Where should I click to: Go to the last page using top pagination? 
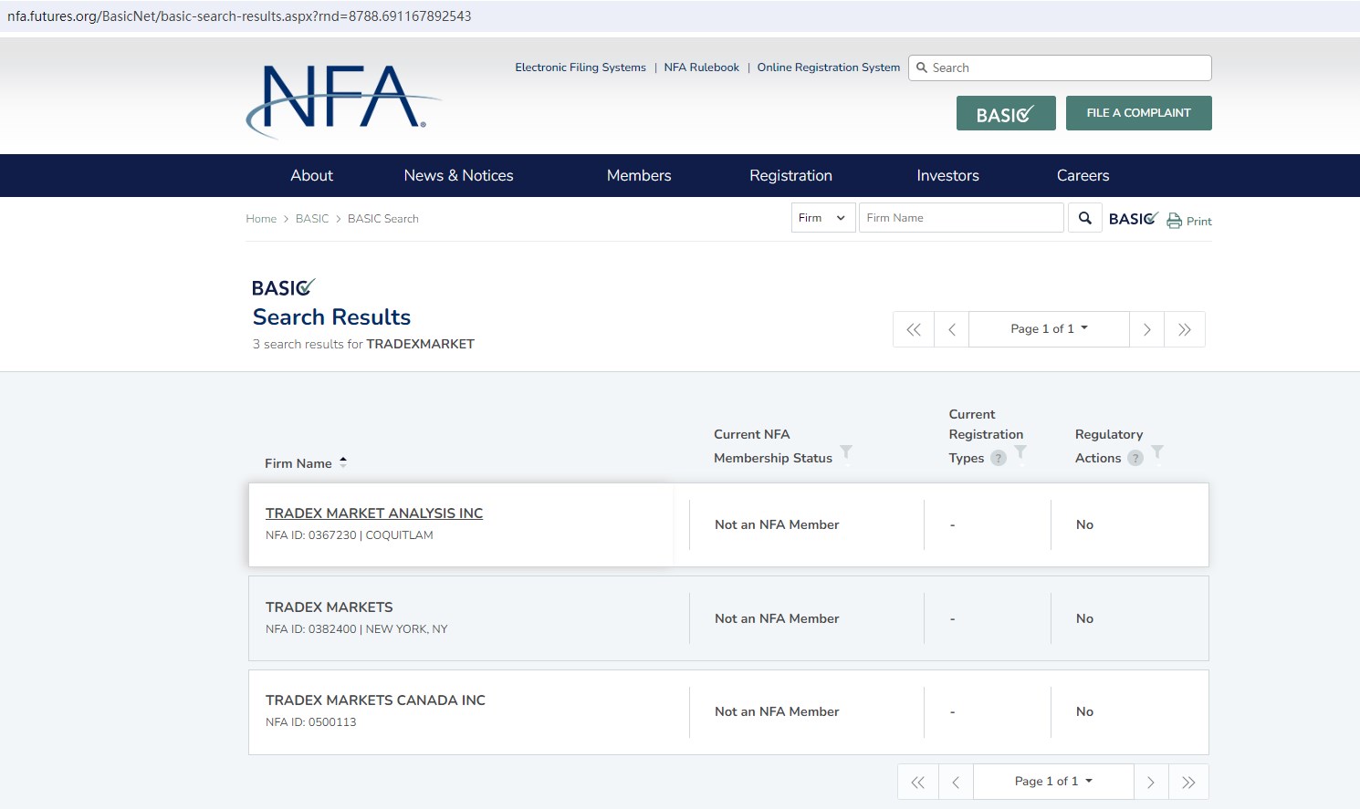(x=1184, y=329)
